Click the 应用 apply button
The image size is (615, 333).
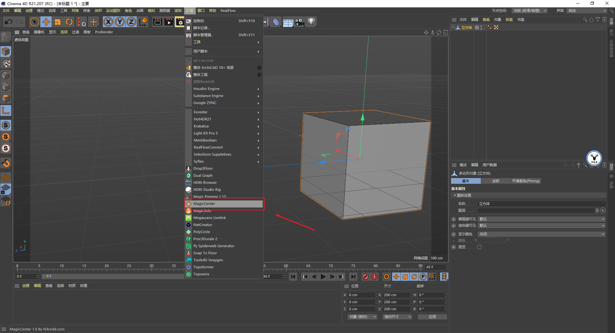(432, 317)
